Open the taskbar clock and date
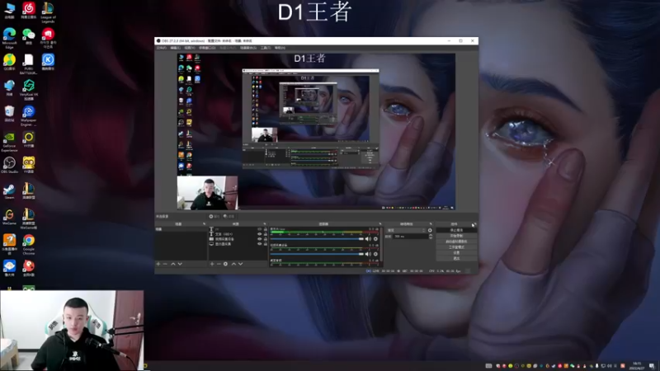The height and width of the screenshot is (371, 660). coord(636,365)
